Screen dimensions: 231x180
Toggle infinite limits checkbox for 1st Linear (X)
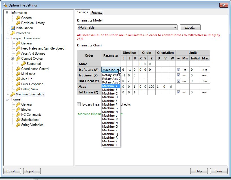(178, 75)
